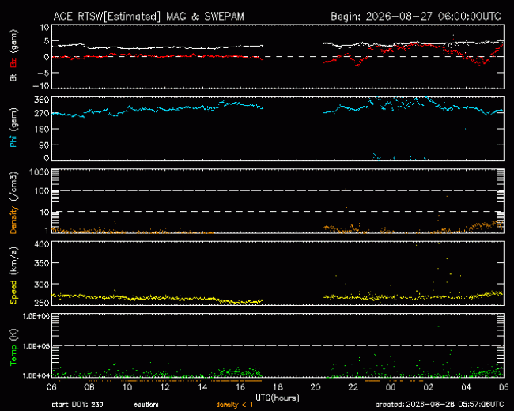Click the '08' hour label on time axis
The height and width of the screenshot is (411, 514).
click(89, 387)
